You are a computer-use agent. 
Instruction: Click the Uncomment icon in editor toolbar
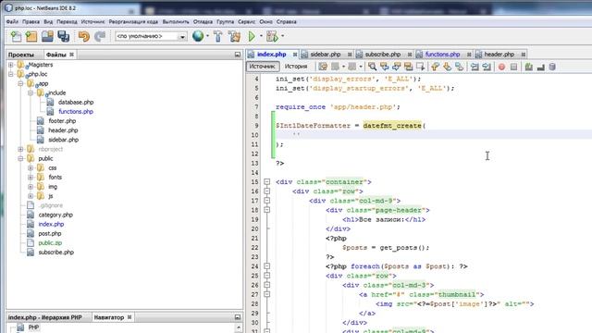point(540,67)
